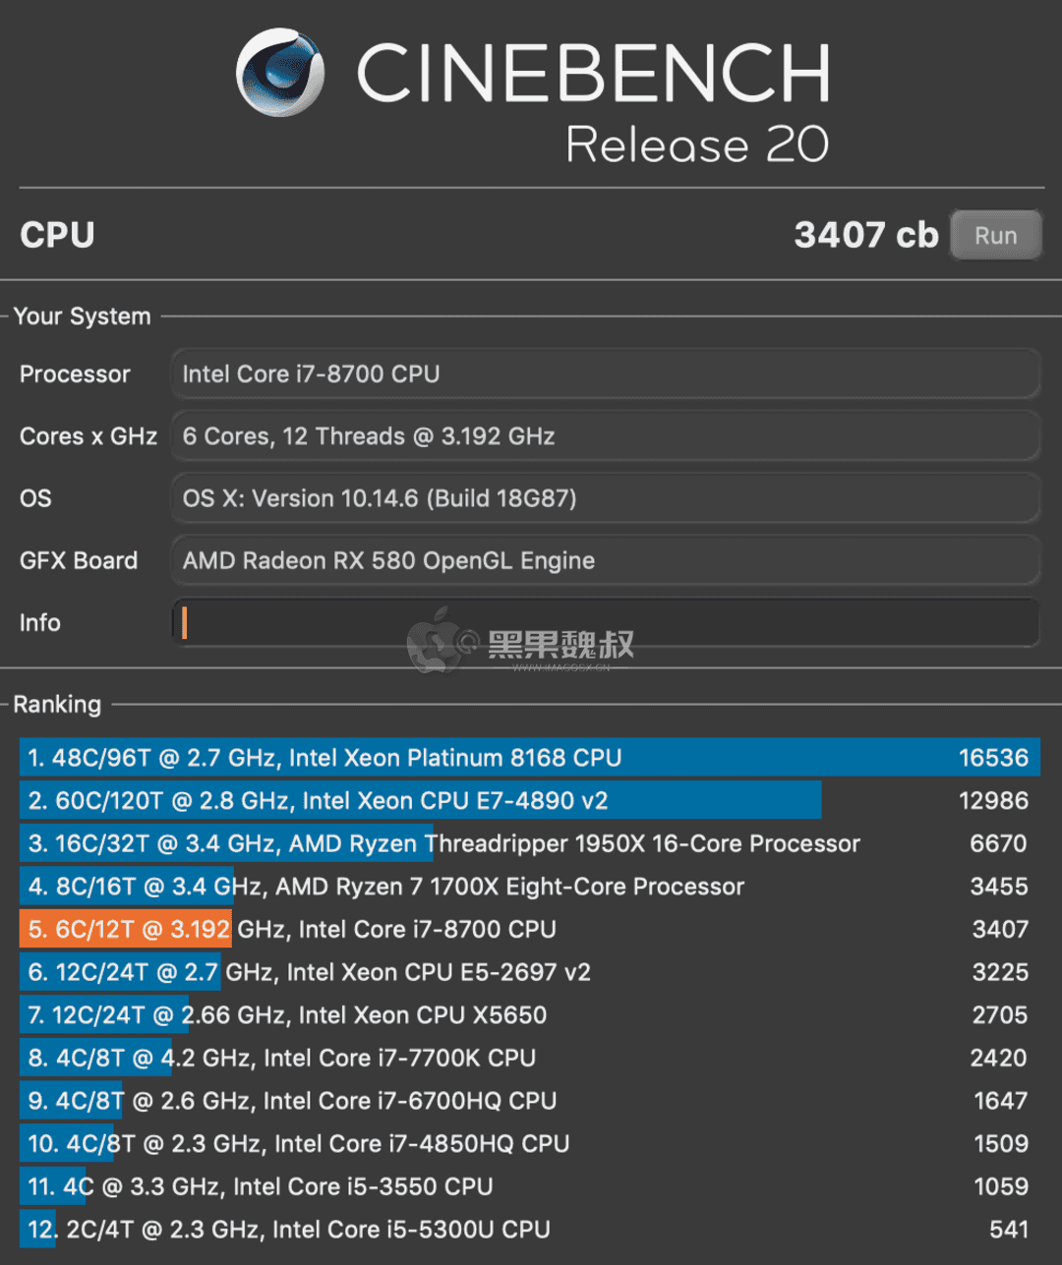
Task: Select the Xeon X5650 score value 2705
Action: coord(999,1014)
